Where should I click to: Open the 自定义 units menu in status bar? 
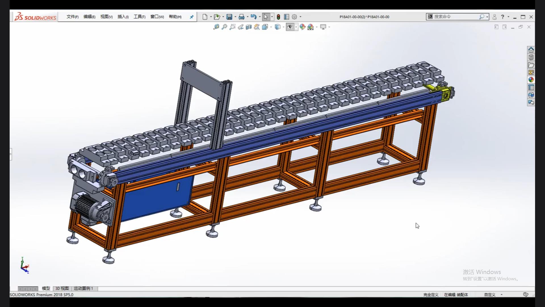click(x=493, y=295)
